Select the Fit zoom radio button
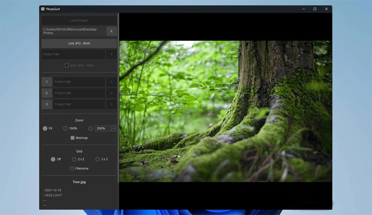Screen dimensions: 372x215 45,128
